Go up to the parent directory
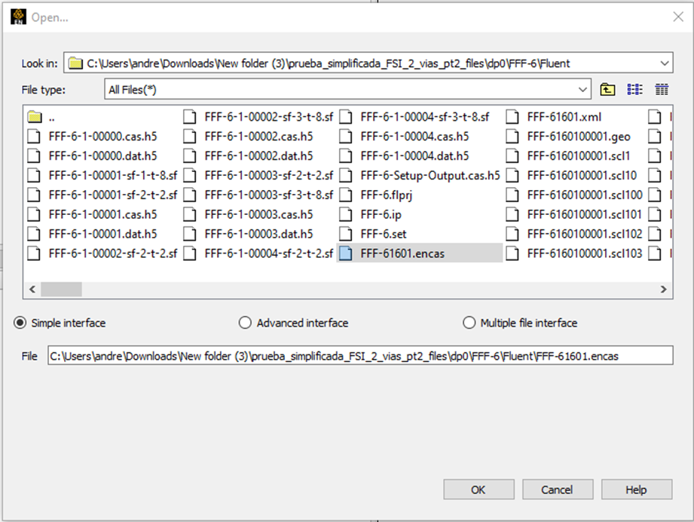The height and width of the screenshot is (522, 694). pos(607,90)
